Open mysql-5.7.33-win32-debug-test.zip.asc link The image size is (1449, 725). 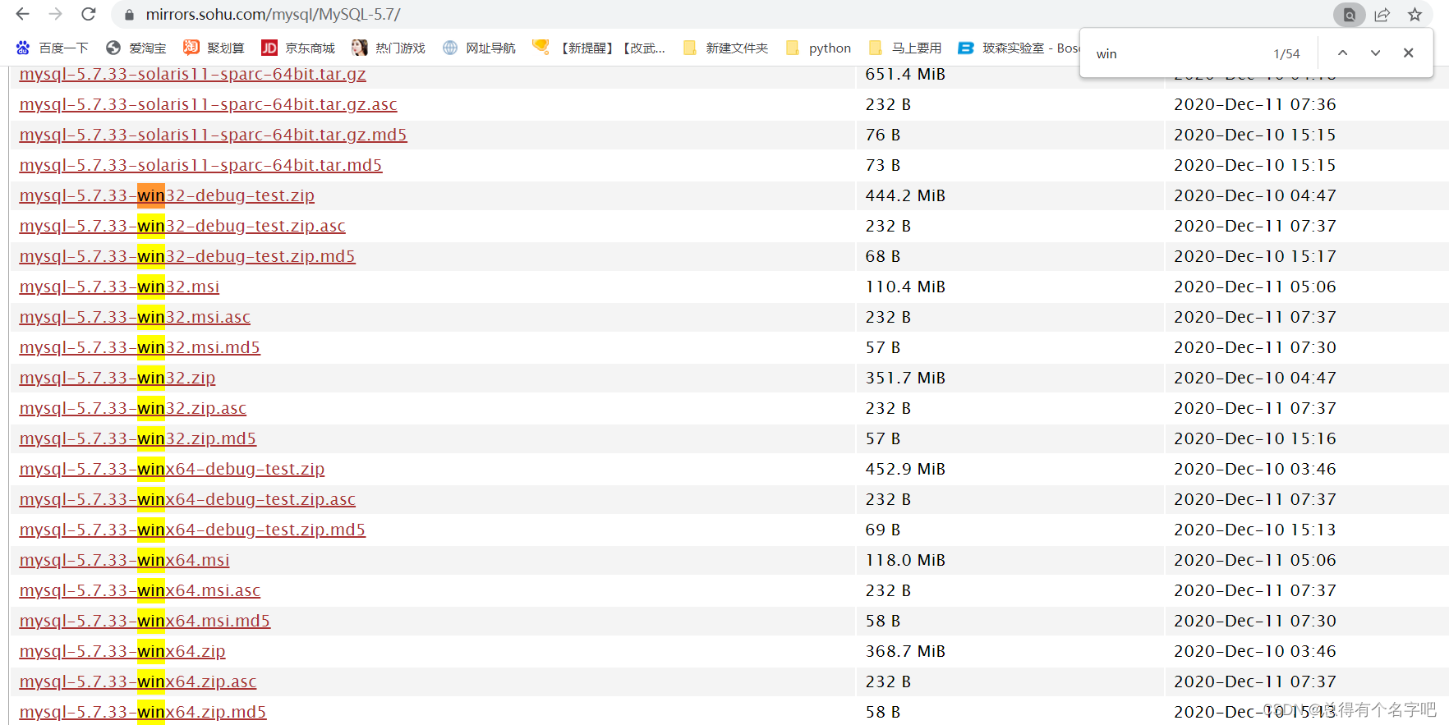point(182,226)
